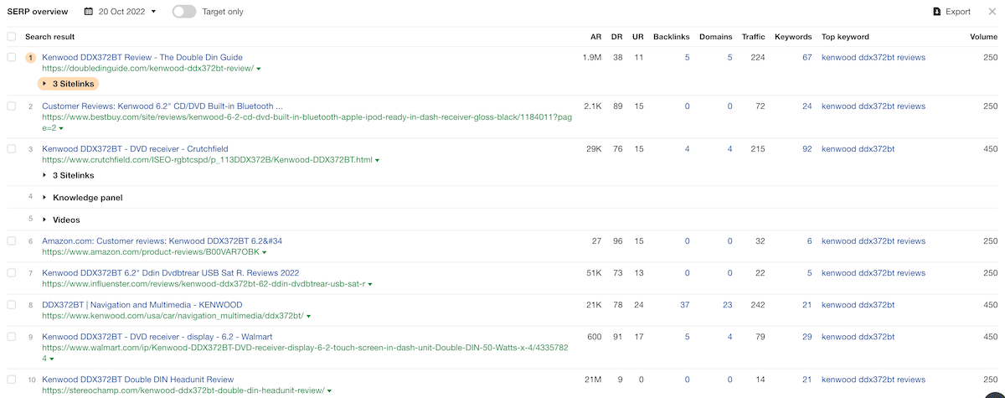This screenshot has height=398, width=1005.
Task: Open Kenwood DDX372BT Review - The Double Din Guide
Action: click(x=142, y=58)
